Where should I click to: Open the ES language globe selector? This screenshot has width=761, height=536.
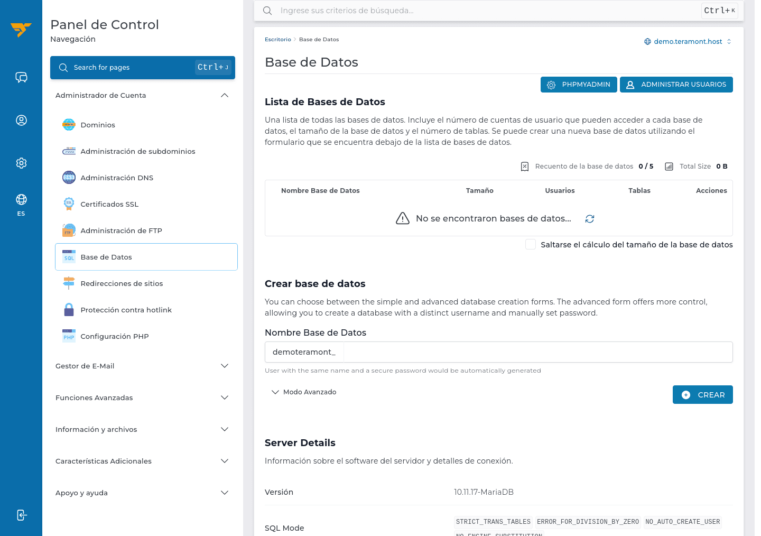point(21,205)
